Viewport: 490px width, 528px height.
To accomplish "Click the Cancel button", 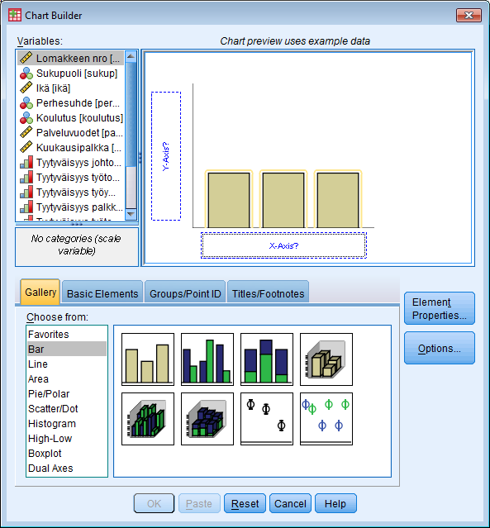I will pos(290,503).
